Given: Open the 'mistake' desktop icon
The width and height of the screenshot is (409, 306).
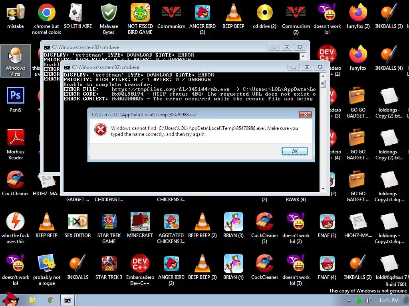Looking at the screenshot, I should pos(16,16).
